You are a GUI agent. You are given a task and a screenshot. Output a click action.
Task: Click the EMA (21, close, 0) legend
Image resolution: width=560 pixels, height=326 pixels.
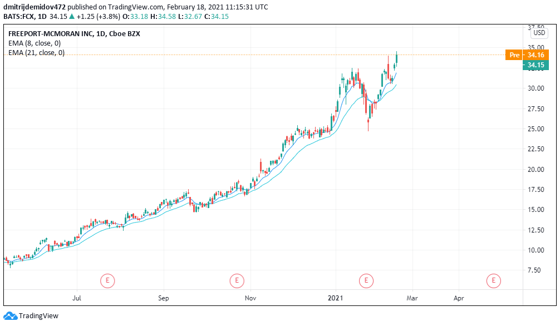(36, 52)
